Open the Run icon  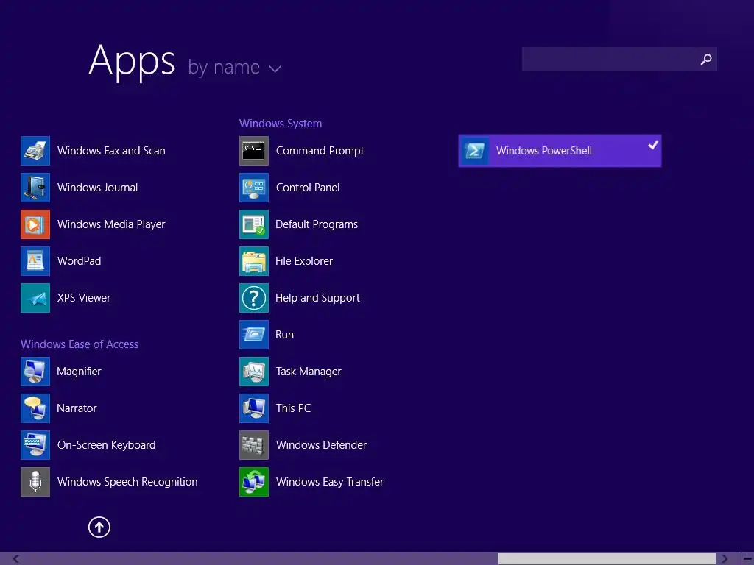pyautogui.click(x=254, y=335)
